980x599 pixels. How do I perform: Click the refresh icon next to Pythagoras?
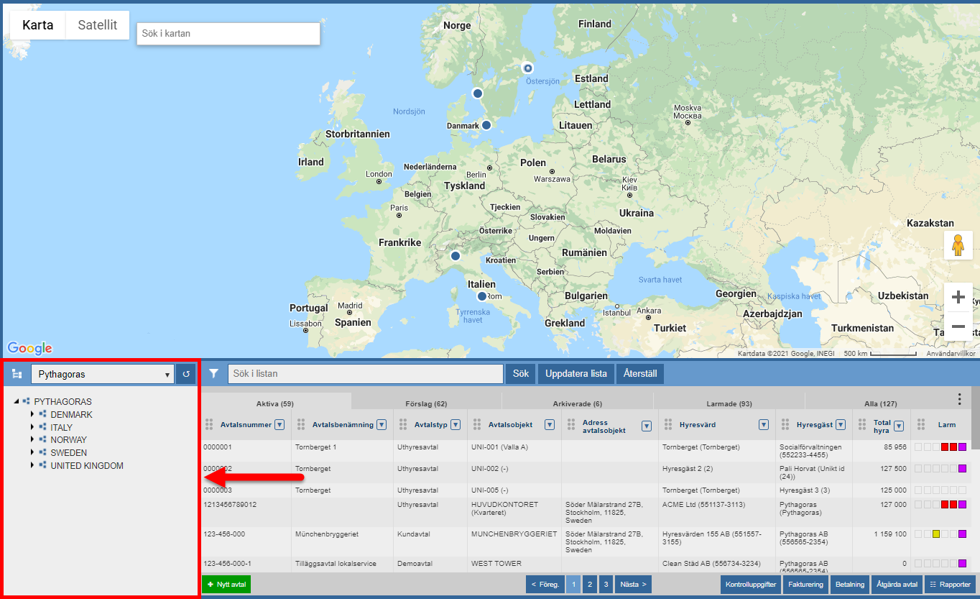(x=186, y=374)
